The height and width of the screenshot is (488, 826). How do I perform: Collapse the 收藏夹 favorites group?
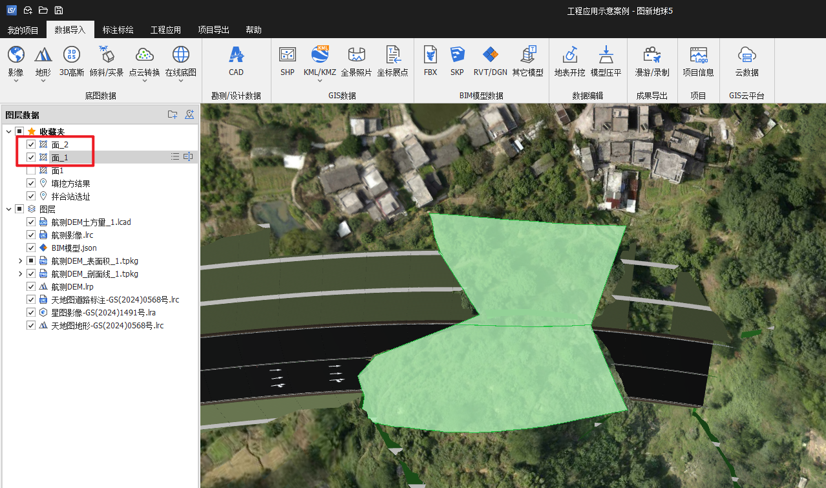8,132
